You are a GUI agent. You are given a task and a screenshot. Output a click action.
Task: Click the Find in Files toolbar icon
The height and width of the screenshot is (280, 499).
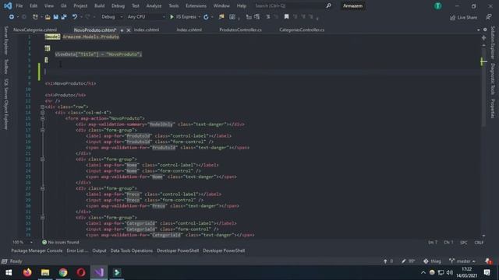click(x=221, y=17)
